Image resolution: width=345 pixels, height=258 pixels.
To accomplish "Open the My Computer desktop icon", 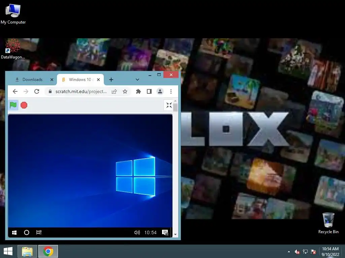I will 13,13.
